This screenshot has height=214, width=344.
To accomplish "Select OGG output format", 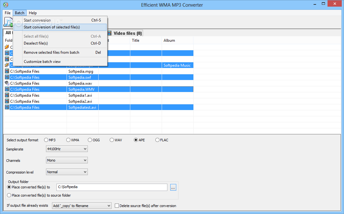I will point(90,140).
